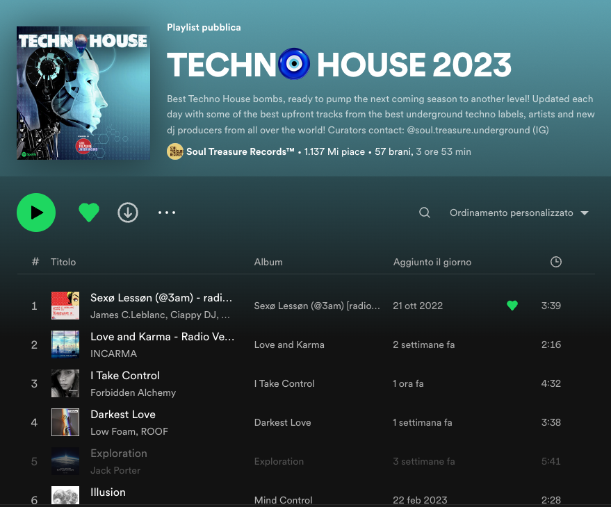
Task: Open the three-dots more options menu
Action: 167,213
